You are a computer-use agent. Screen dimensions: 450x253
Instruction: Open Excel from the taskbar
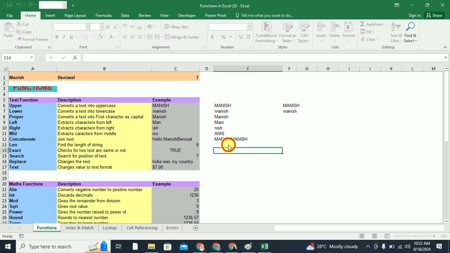click(264, 247)
